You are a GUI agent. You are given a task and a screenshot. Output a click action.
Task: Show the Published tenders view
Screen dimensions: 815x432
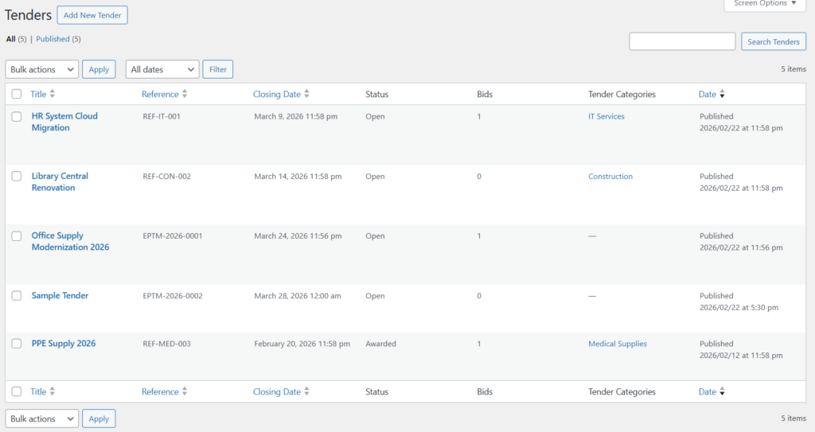click(53, 39)
